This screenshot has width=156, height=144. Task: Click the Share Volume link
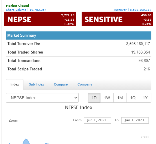tap(26, 10)
